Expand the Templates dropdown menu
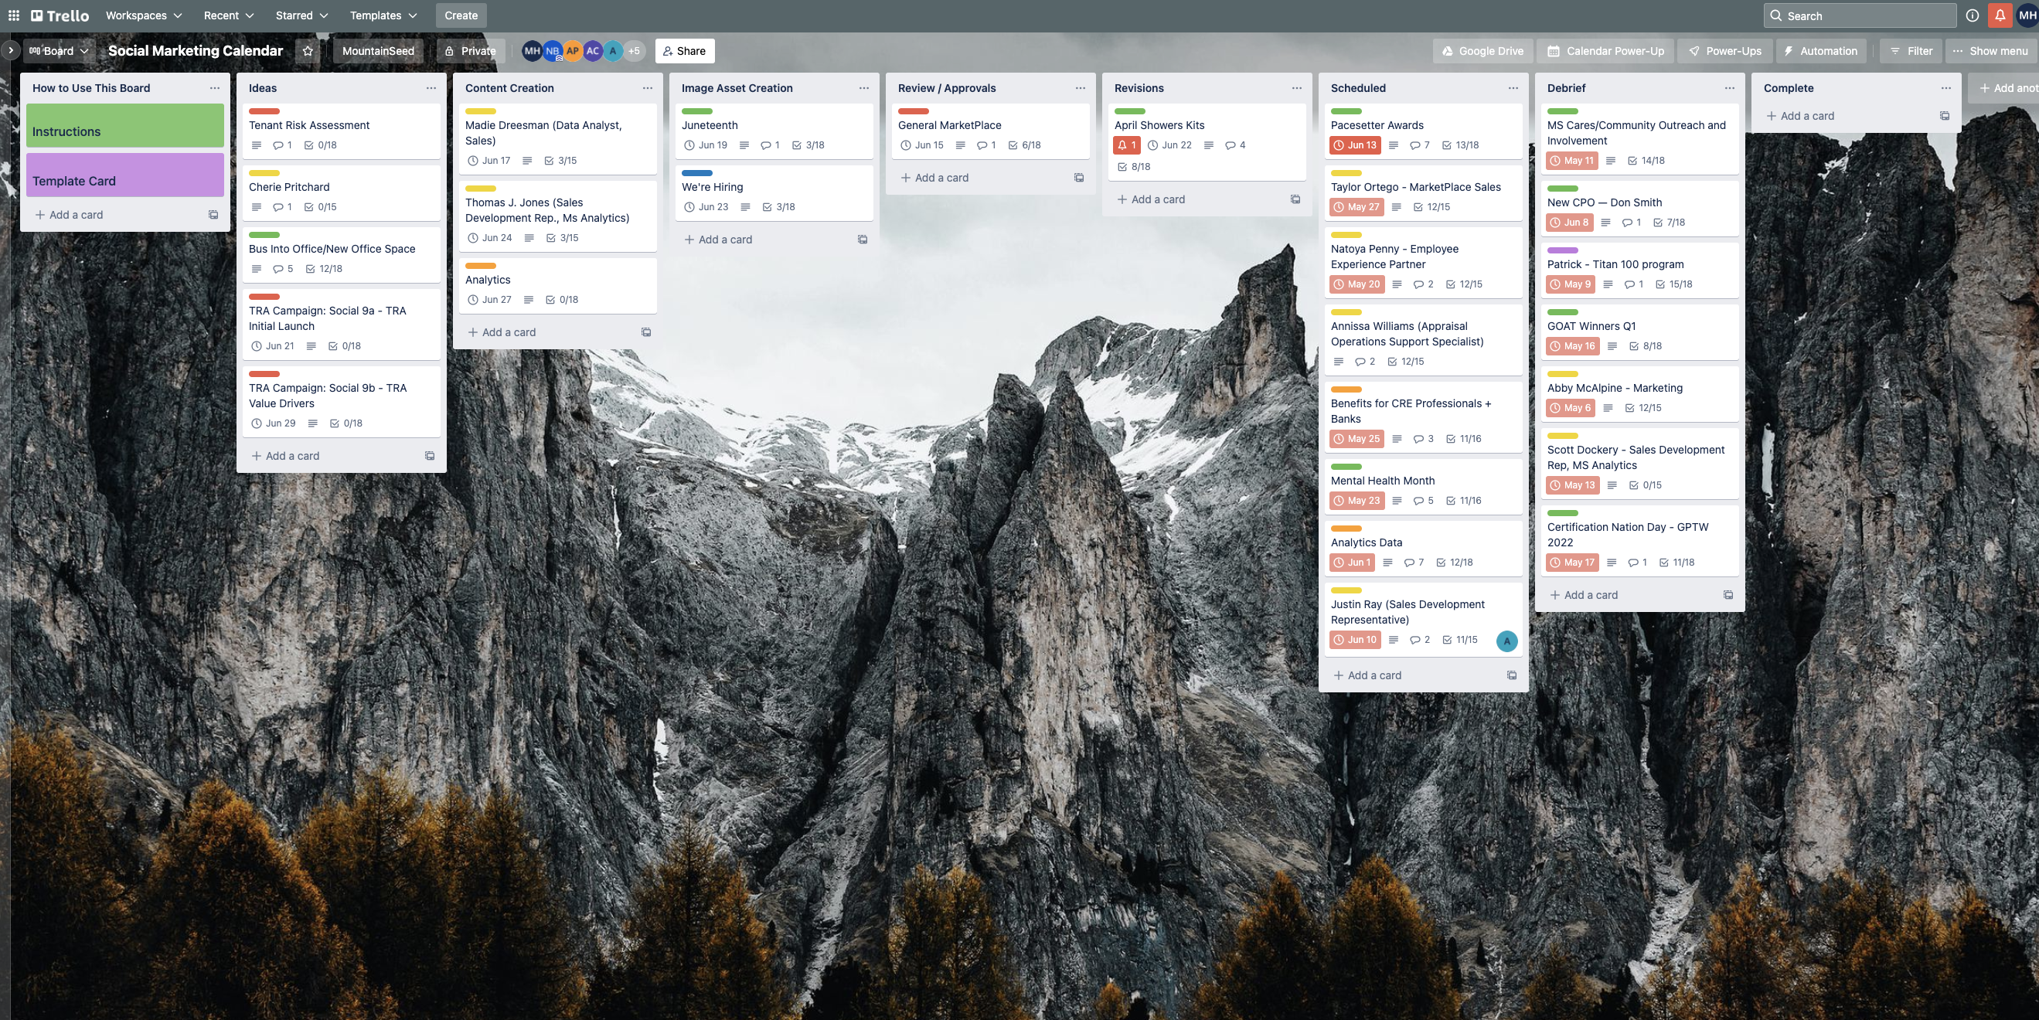Viewport: 2039px width, 1020px height. [383, 15]
